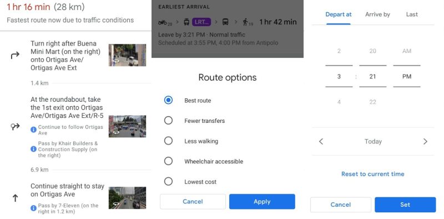Click info icon beside Pass by 7-Eleven
The width and height of the screenshot is (444, 219).
click(x=33, y=208)
